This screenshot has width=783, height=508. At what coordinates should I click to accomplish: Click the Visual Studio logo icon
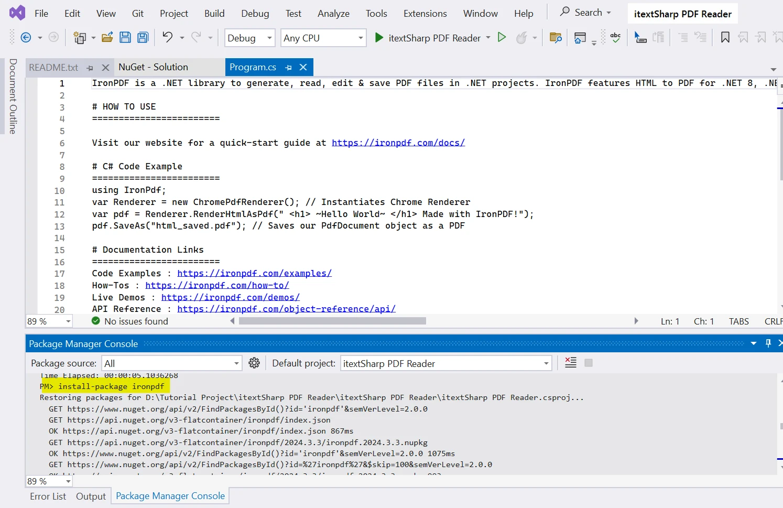[17, 13]
